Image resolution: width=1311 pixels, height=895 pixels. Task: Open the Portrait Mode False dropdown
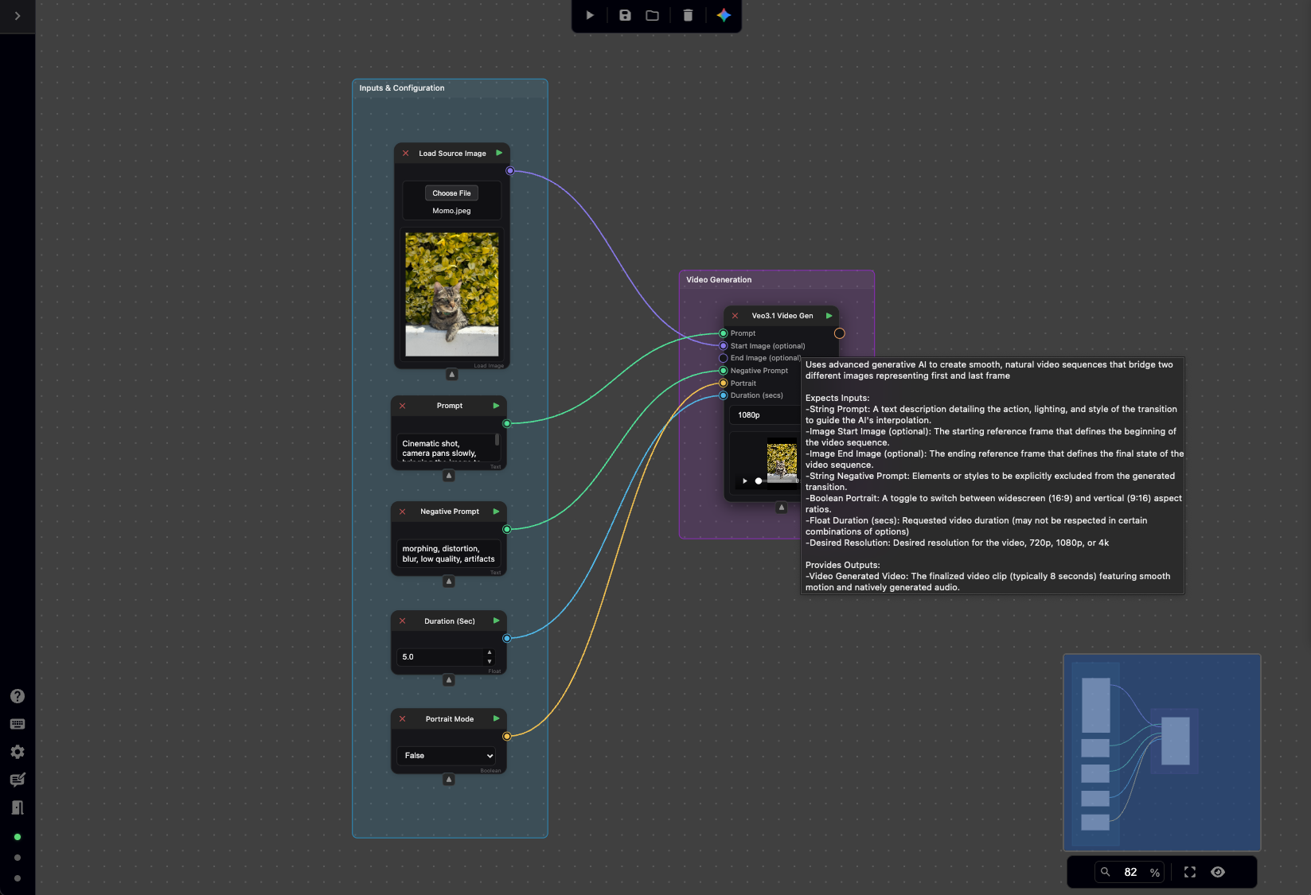447,756
